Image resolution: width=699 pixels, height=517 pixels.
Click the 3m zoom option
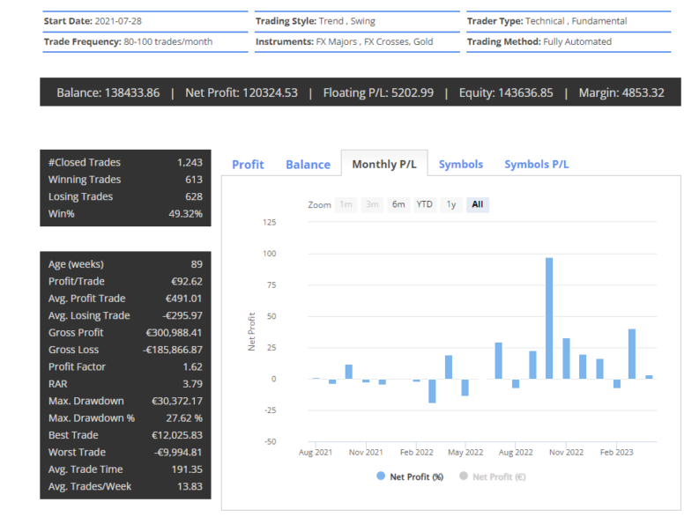pos(372,204)
